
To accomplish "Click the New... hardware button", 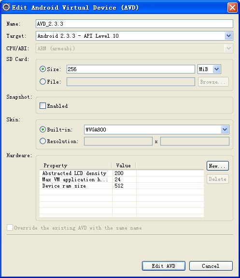I will point(218,166).
